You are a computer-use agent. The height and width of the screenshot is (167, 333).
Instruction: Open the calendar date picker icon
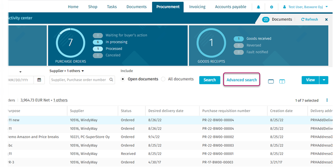[x=39, y=80]
